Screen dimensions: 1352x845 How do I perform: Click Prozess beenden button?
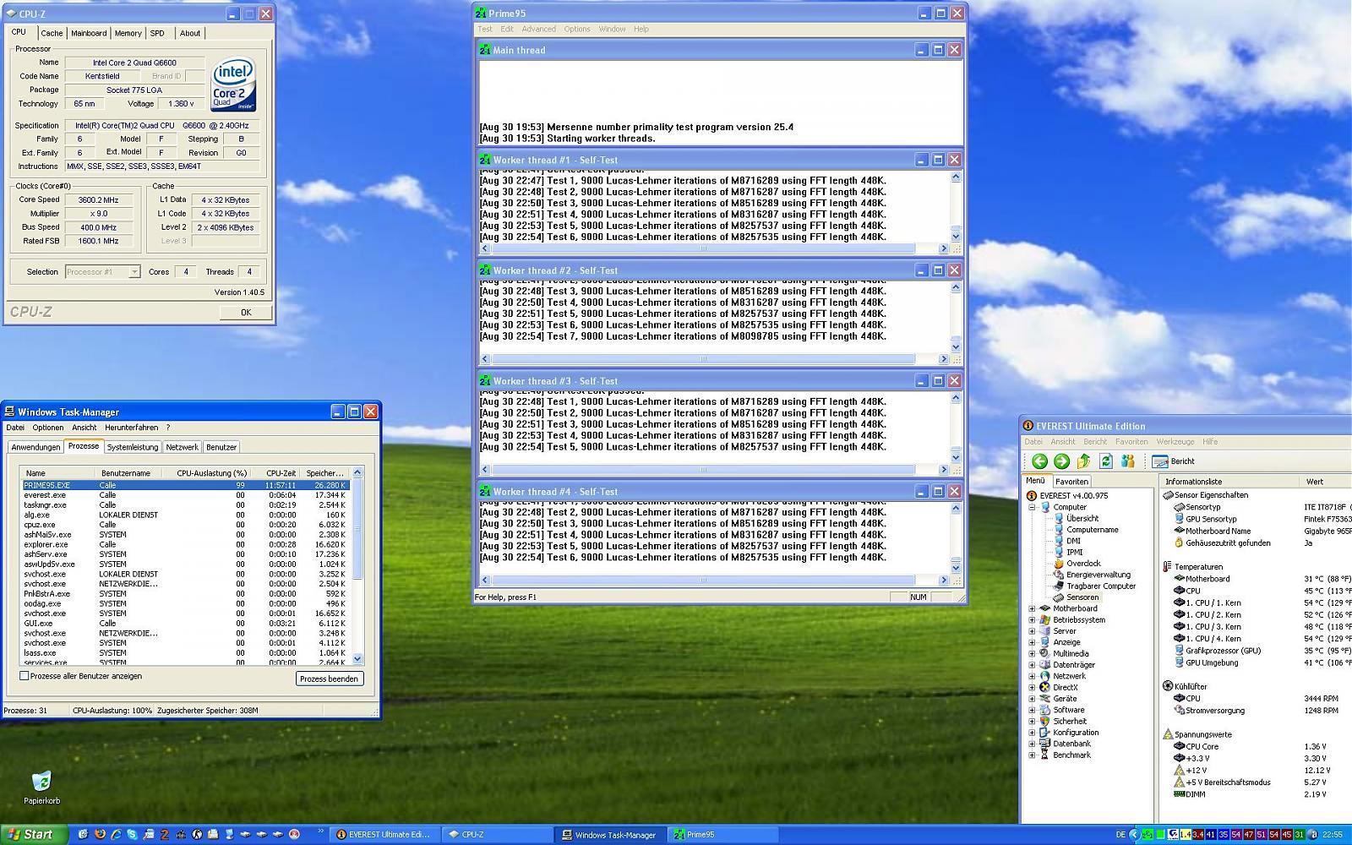coord(330,679)
